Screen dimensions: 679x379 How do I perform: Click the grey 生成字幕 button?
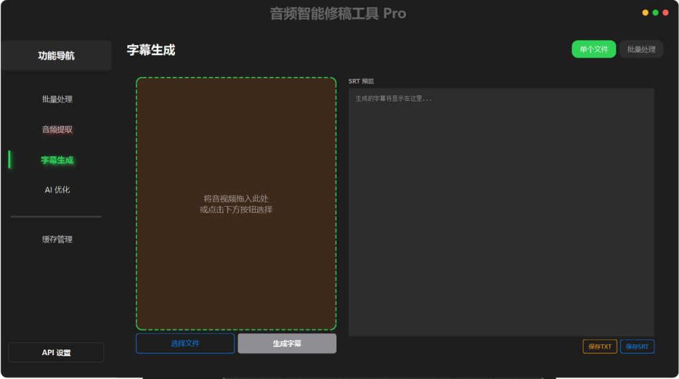[x=287, y=343]
